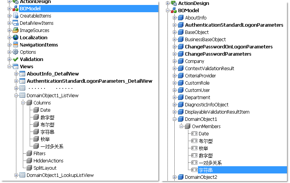Click the Company blue cube icon
Screen dimensions: 290x183
pos(181,61)
